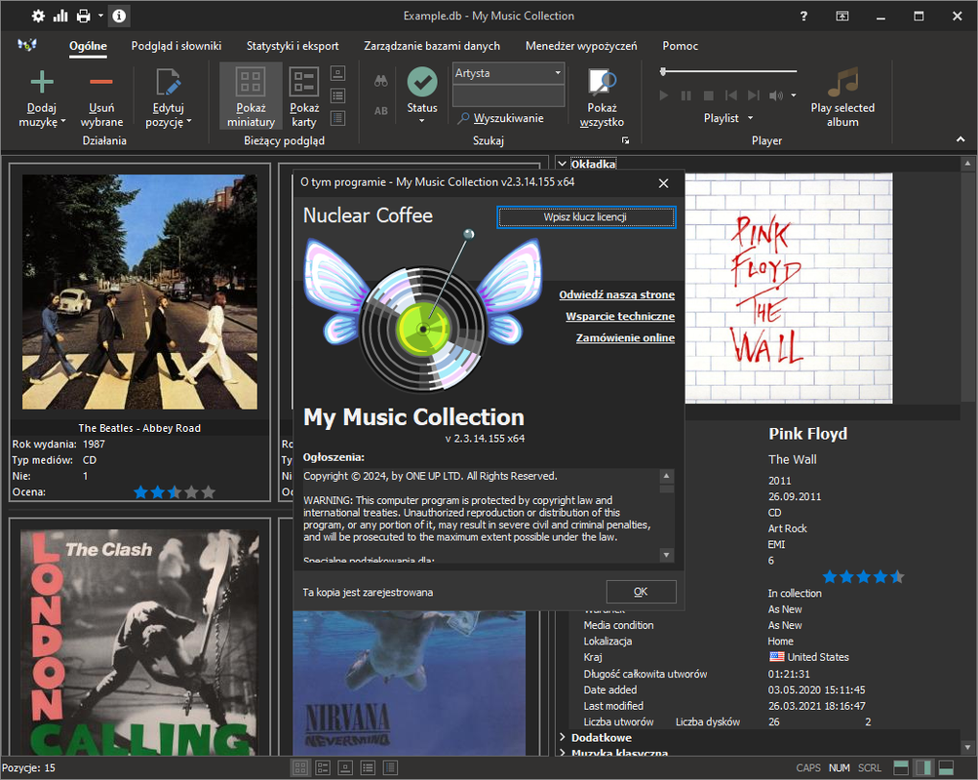Select the table view icon in ribbon
This screenshot has height=780, width=978.
point(338,118)
